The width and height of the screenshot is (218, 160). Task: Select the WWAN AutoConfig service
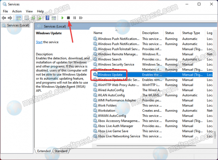152,116
